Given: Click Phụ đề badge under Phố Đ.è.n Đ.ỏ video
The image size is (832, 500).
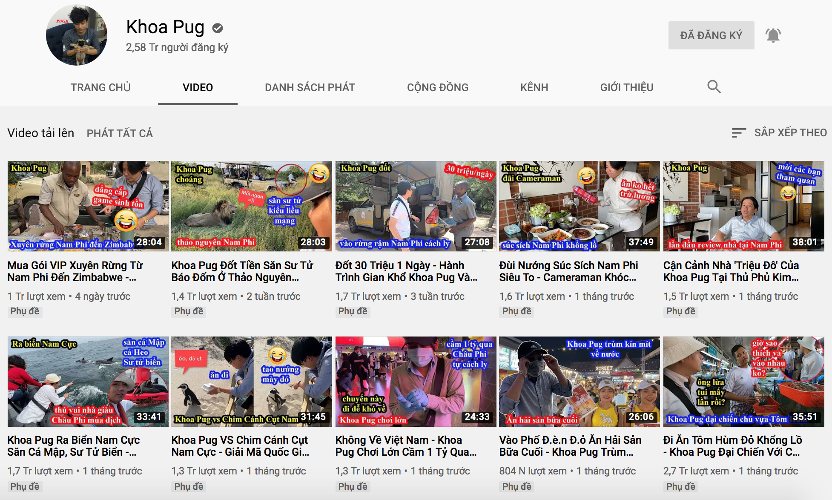Looking at the screenshot, I should pyautogui.click(x=516, y=486).
